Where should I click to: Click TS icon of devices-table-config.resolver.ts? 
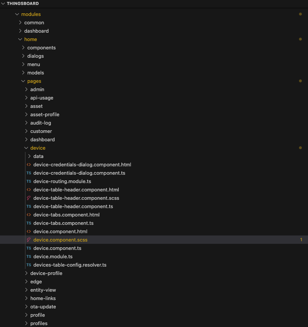[x=29, y=265]
